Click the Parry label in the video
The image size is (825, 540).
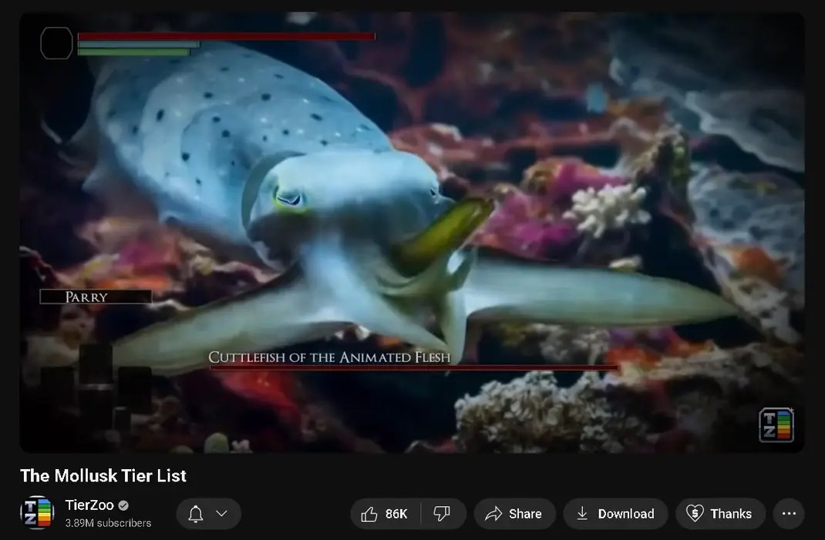(86, 297)
